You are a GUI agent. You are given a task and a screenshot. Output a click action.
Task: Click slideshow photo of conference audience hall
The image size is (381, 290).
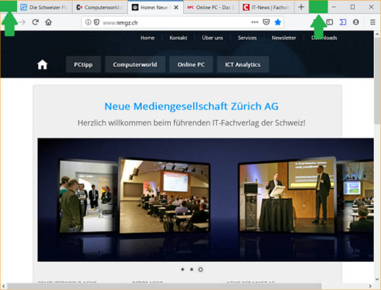(164, 196)
